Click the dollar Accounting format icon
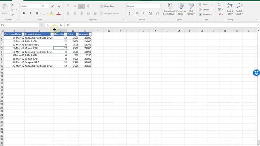 129,13
